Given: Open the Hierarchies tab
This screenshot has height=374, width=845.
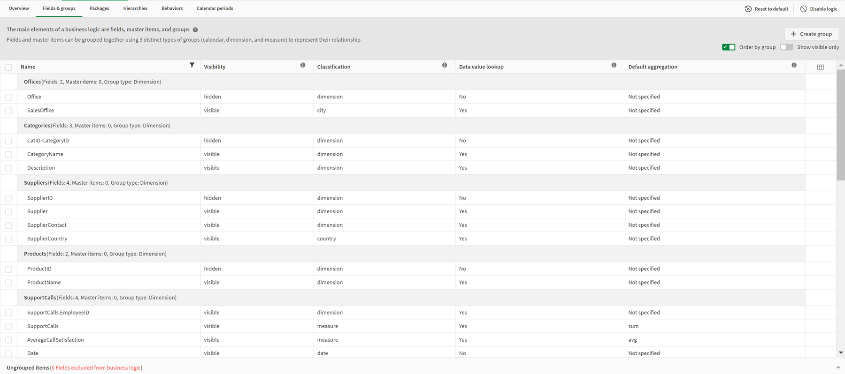Looking at the screenshot, I should click(x=135, y=8).
